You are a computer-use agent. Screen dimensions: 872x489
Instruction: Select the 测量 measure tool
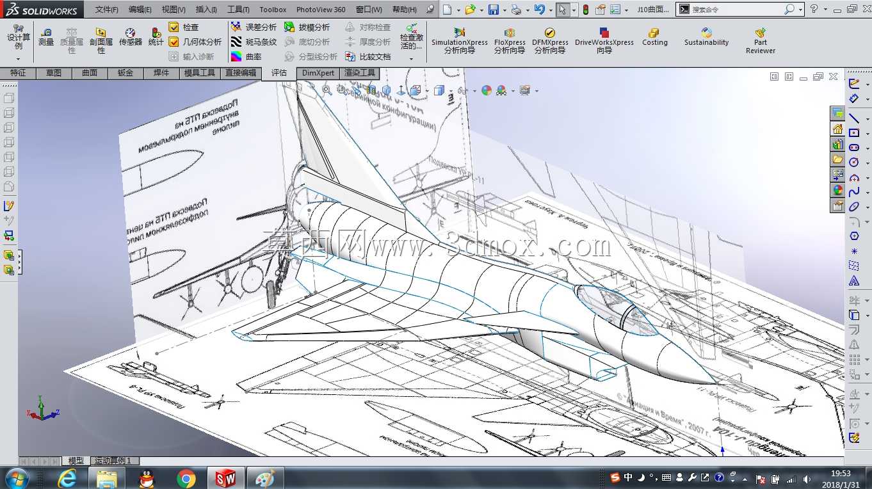click(x=46, y=37)
